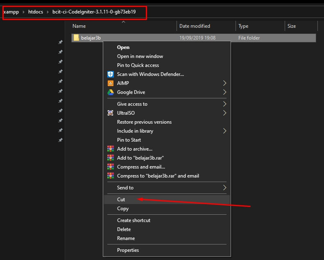Expand the Send to submenu arrow
This screenshot has height=260, width=324.
point(224,188)
